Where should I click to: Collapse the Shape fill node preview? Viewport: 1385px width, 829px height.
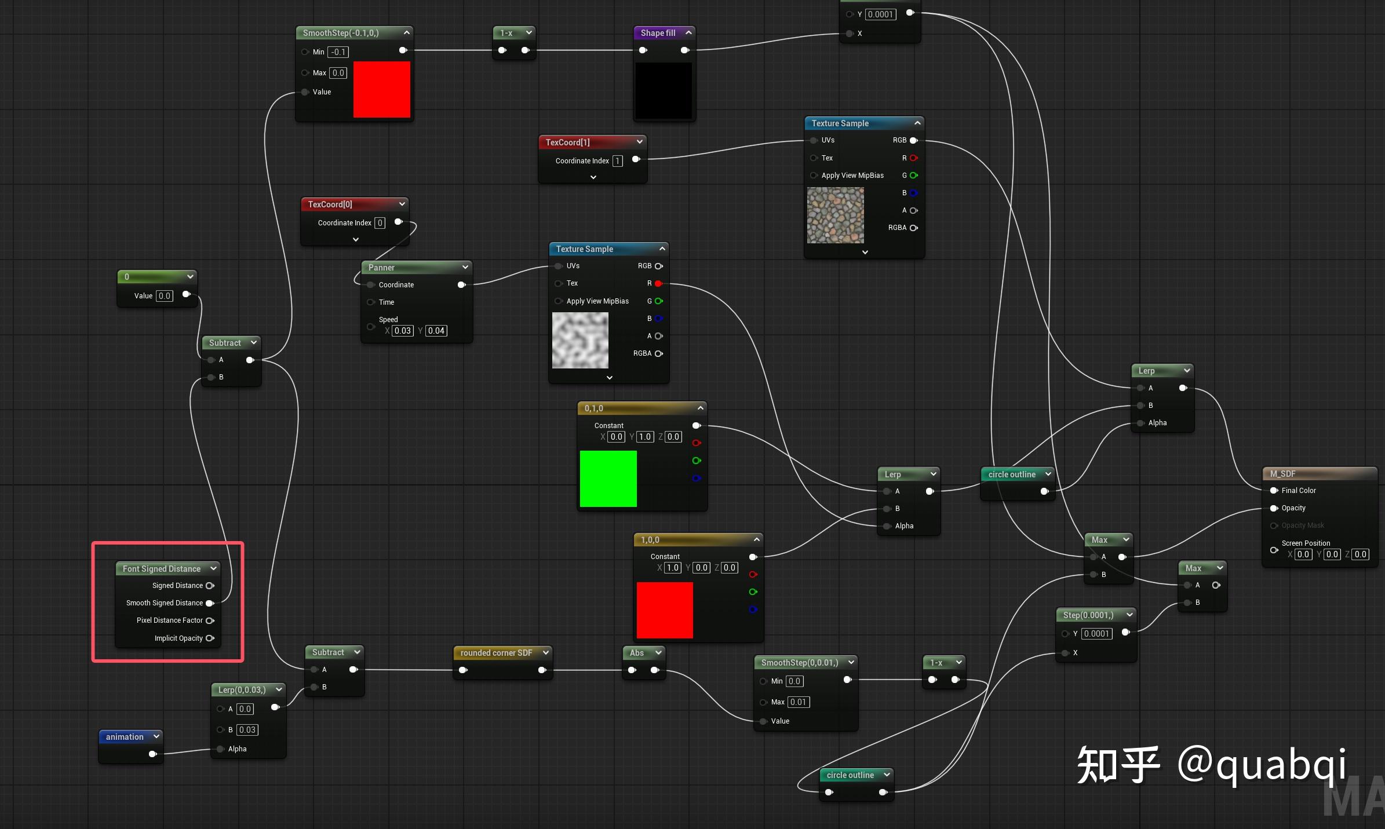[x=688, y=32]
